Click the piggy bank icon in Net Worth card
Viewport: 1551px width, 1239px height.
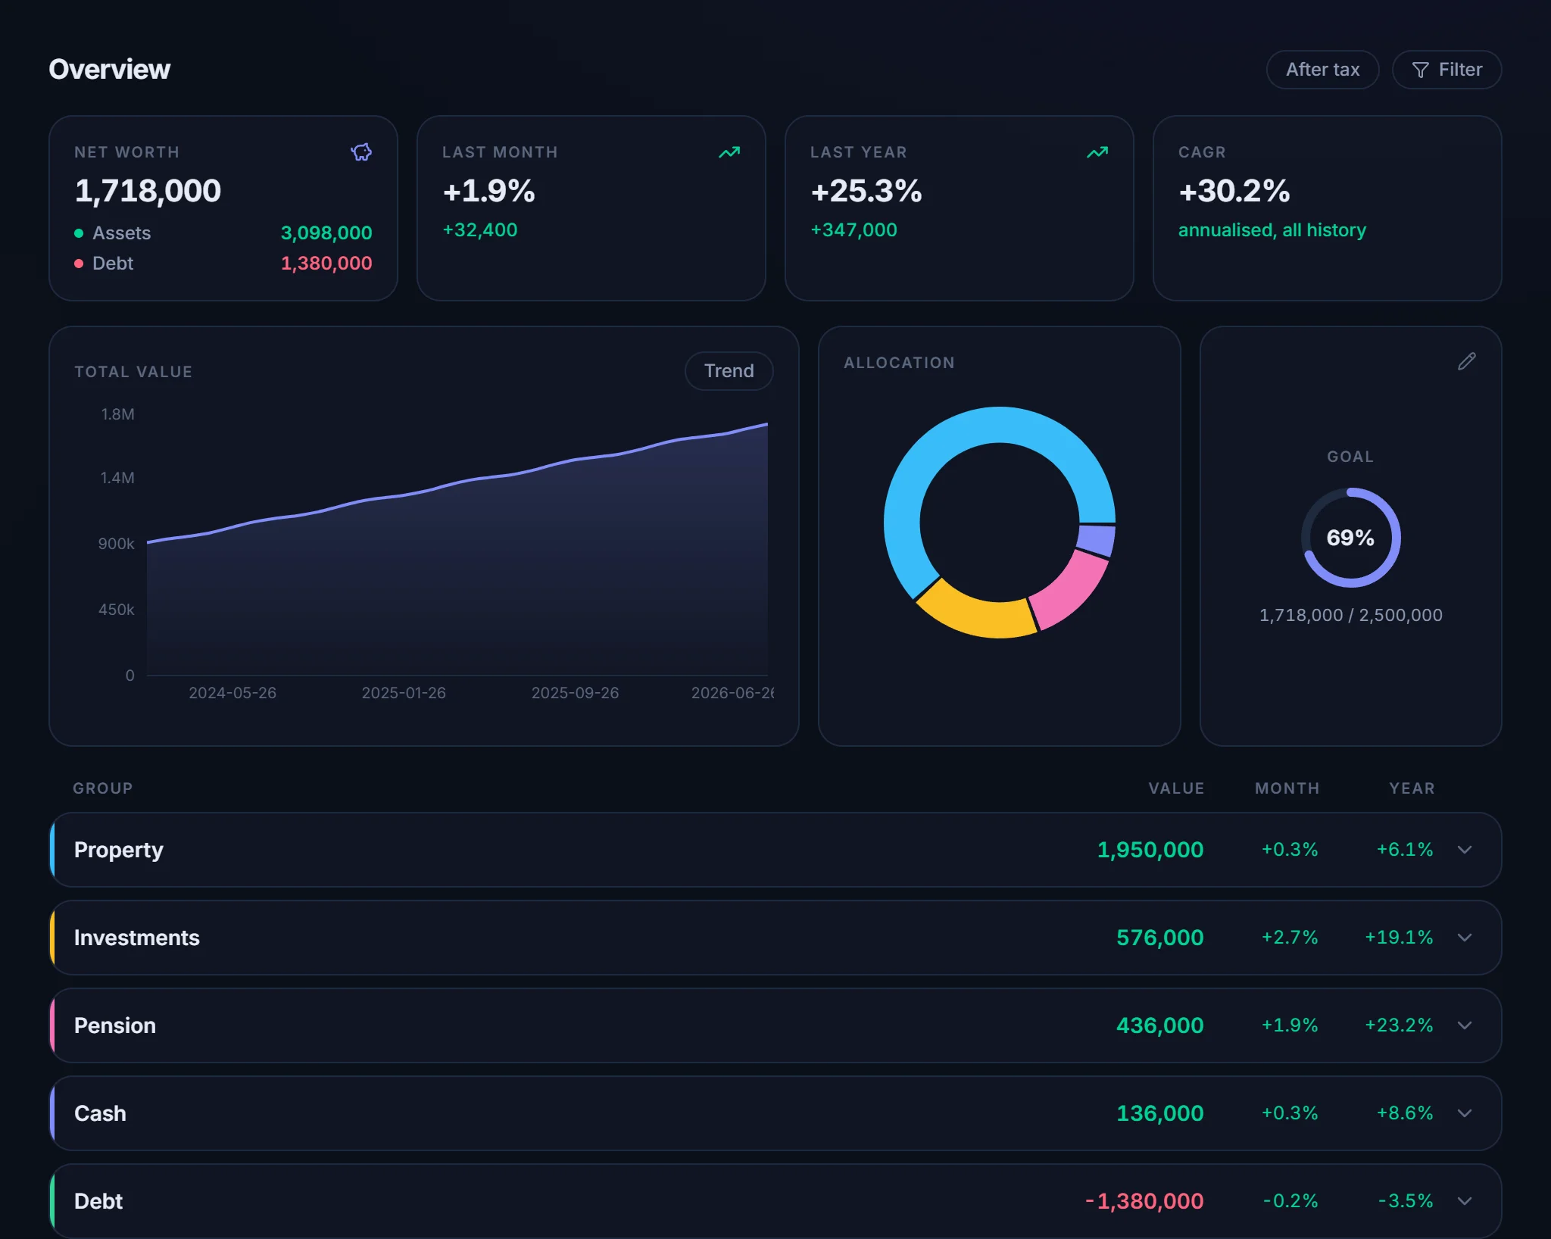click(361, 152)
